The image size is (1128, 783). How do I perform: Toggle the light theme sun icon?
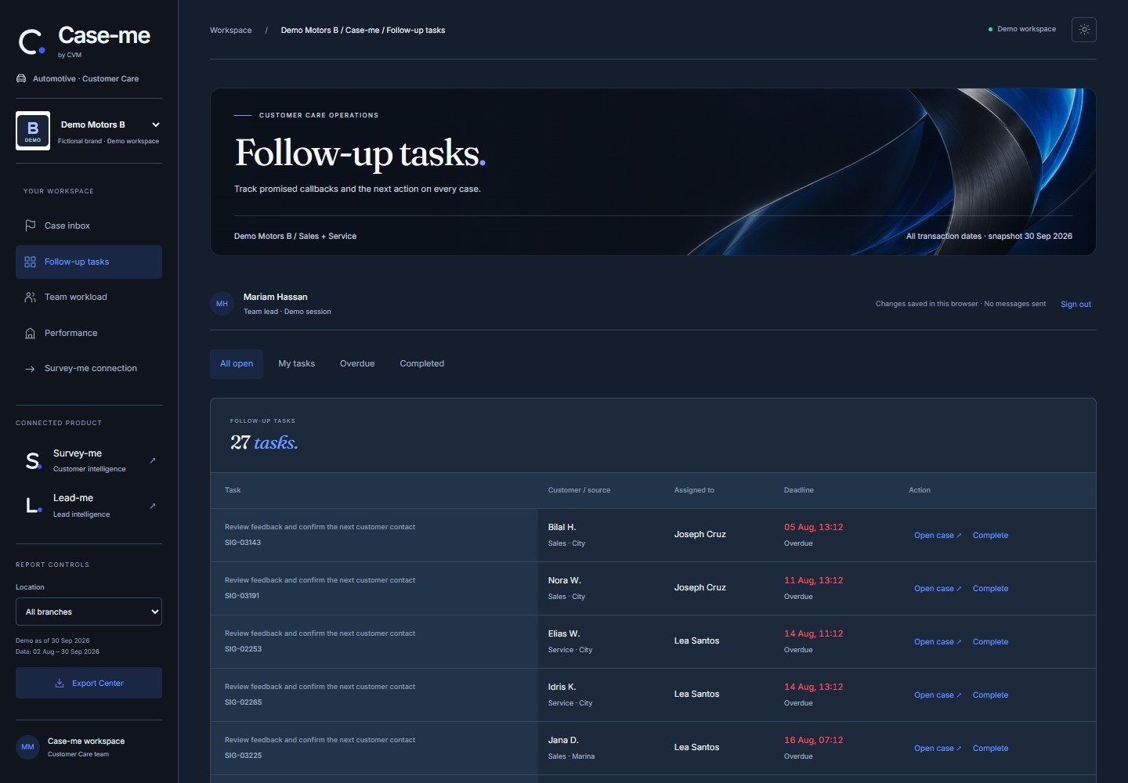click(1084, 30)
